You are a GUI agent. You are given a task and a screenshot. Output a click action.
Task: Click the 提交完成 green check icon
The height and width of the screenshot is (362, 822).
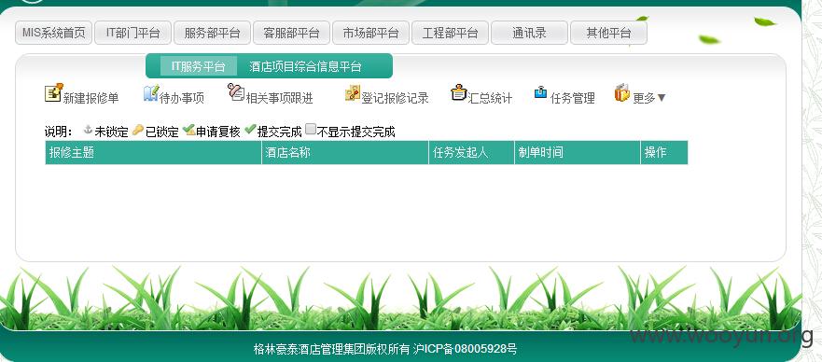pyautogui.click(x=251, y=129)
